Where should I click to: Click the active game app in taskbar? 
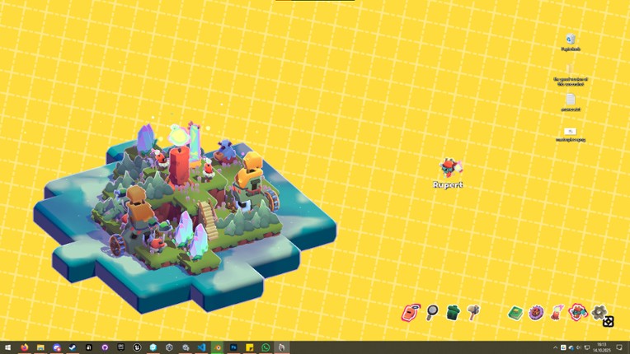tap(282, 347)
